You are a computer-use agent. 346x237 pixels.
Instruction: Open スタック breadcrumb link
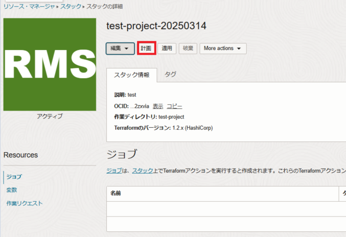click(x=71, y=7)
